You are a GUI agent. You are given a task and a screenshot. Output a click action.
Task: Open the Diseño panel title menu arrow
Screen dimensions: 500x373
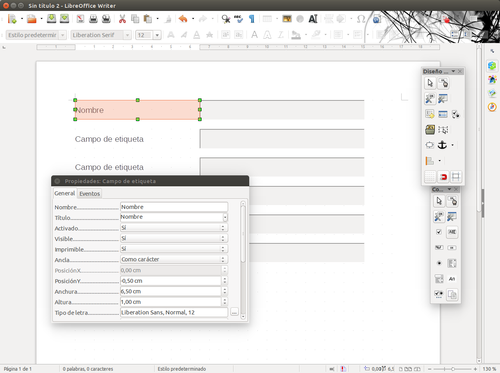pos(453,71)
